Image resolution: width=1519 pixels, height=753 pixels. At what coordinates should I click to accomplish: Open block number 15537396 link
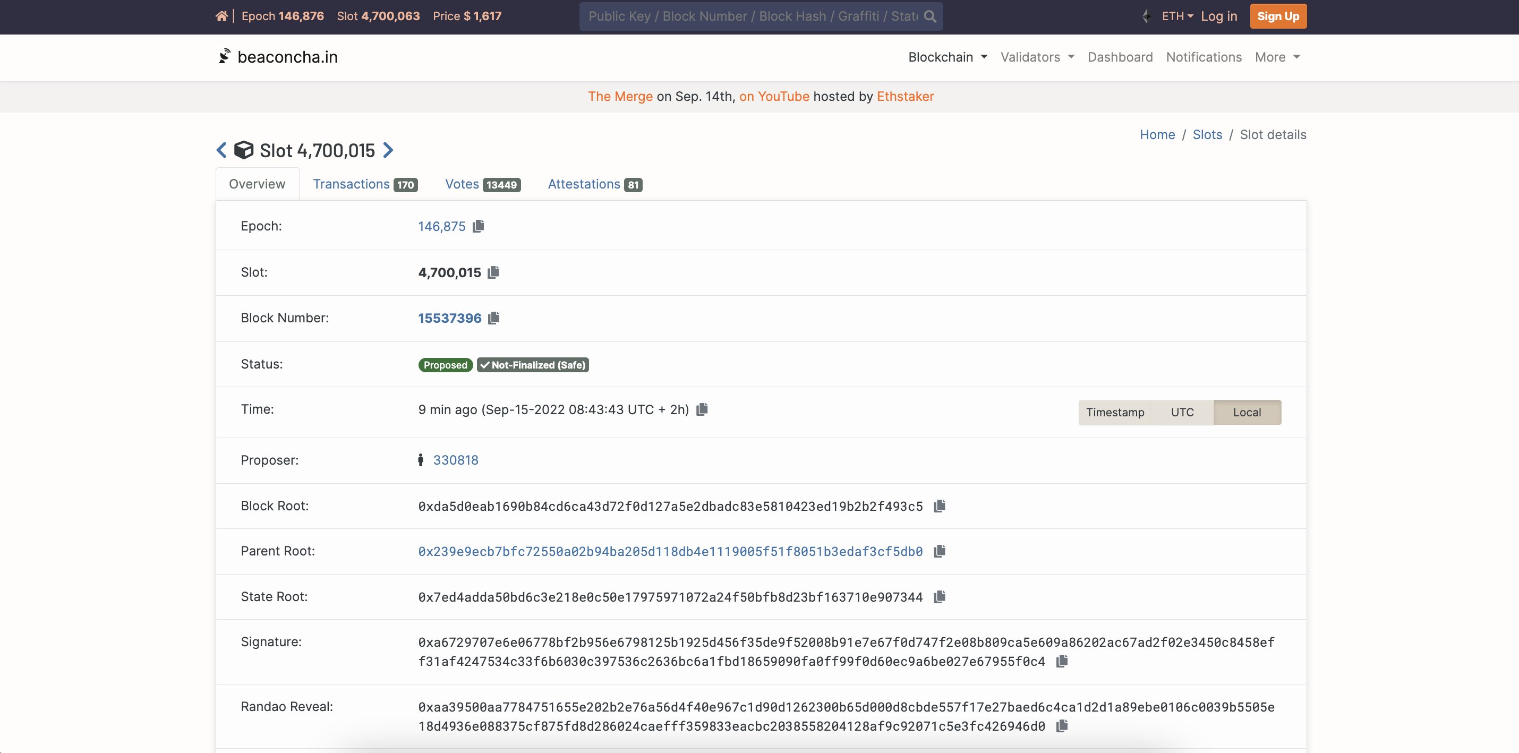tap(449, 318)
